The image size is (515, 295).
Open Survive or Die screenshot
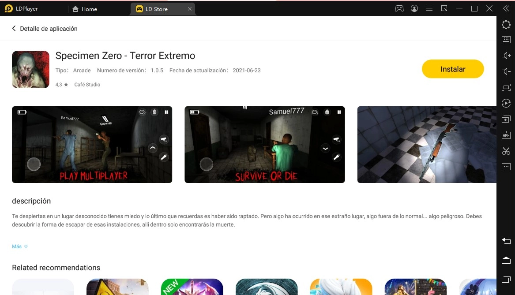[265, 144]
